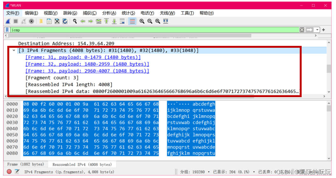Open capture file properties status icon

(x=17, y=172)
